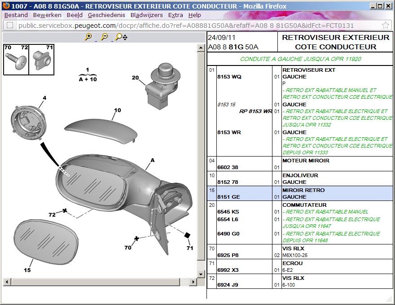Click part number 6490 G0
This screenshot has width=395, height=305.
point(228,234)
